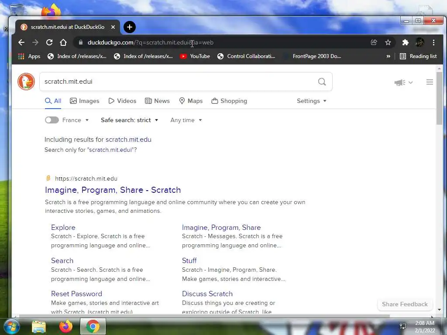Open the Any time filter dropdown

[186, 120]
